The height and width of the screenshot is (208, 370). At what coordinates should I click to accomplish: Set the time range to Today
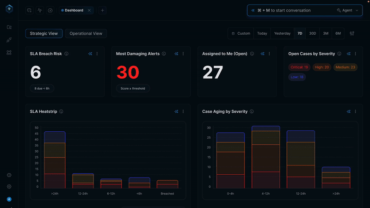262,33
